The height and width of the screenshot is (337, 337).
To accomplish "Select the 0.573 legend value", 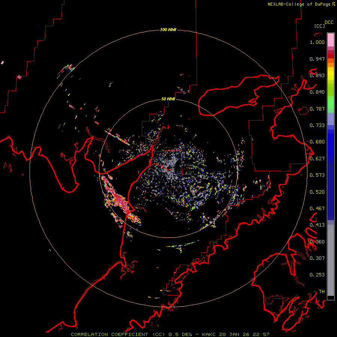I will 317,175.
